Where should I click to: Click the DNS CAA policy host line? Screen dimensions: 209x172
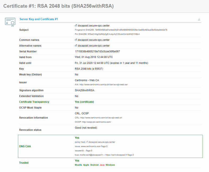(x=95, y=142)
